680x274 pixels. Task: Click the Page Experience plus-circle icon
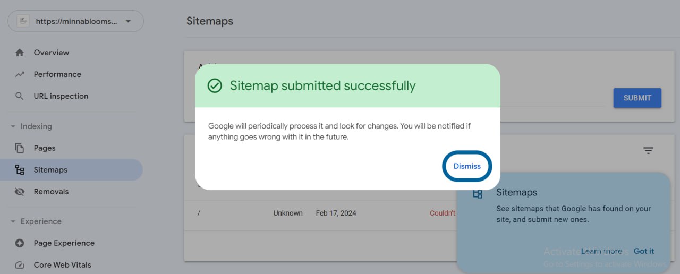(x=20, y=243)
